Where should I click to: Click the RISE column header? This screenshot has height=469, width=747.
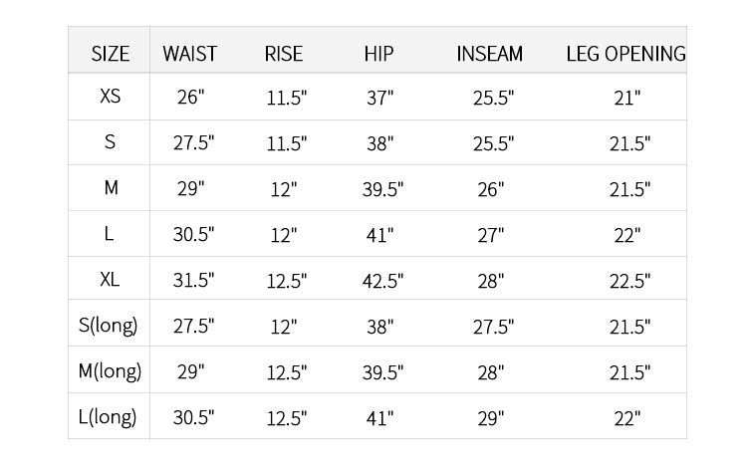click(284, 54)
